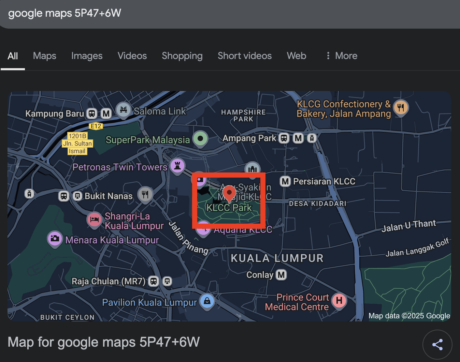Image resolution: width=460 pixels, height=362 pixels.
Task: Open the Videos tab
Action: (132, 56)
